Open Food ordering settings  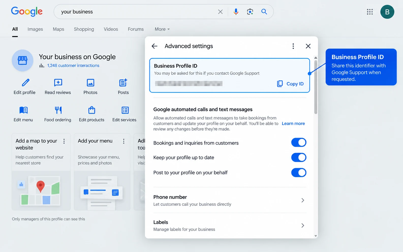click(58, 114)
